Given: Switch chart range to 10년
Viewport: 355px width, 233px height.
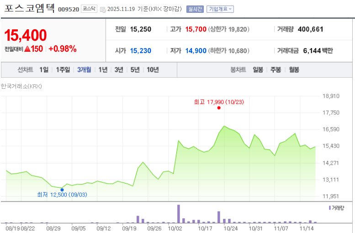Looking at the screenshot, I should pyautogui.click(x=153, y=70).
